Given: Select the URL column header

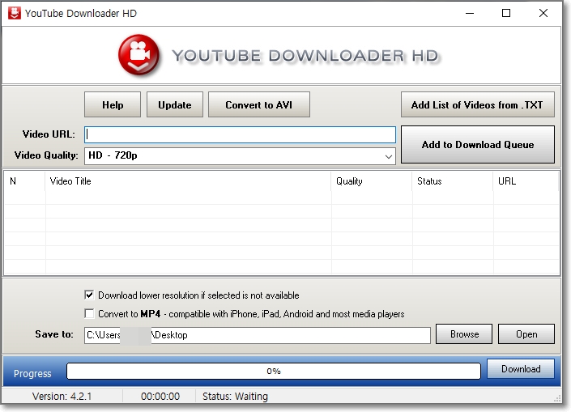Looking at the screenshot, I should tap(526, 181).
